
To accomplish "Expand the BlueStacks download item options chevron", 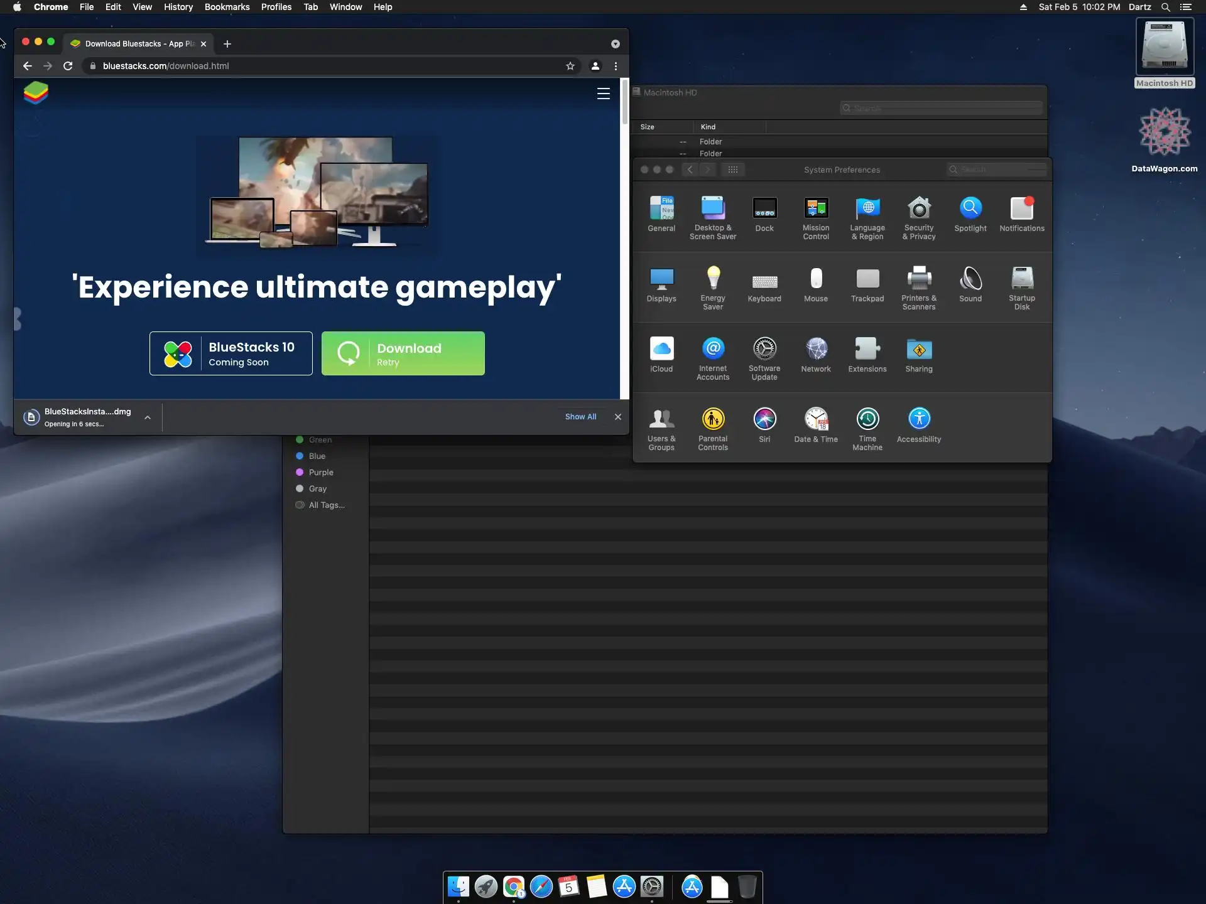I will (x=148, y=417).
